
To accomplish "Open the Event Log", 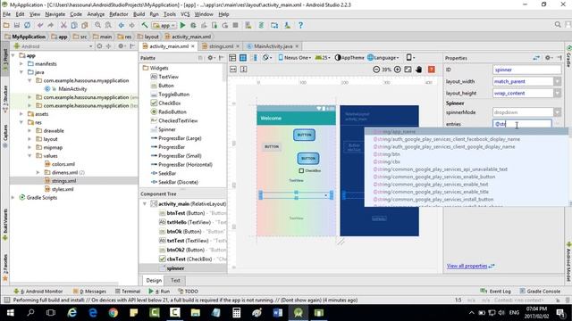I will 495,292.
